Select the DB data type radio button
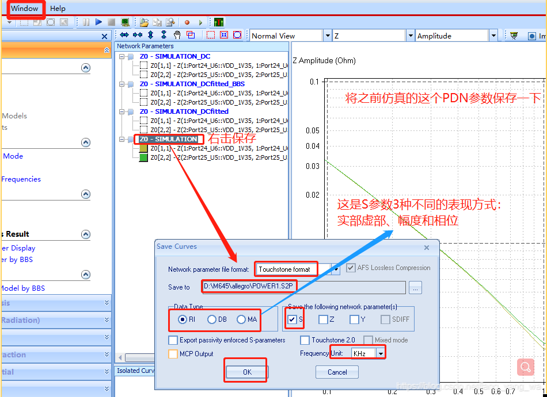 click(211, 319)
